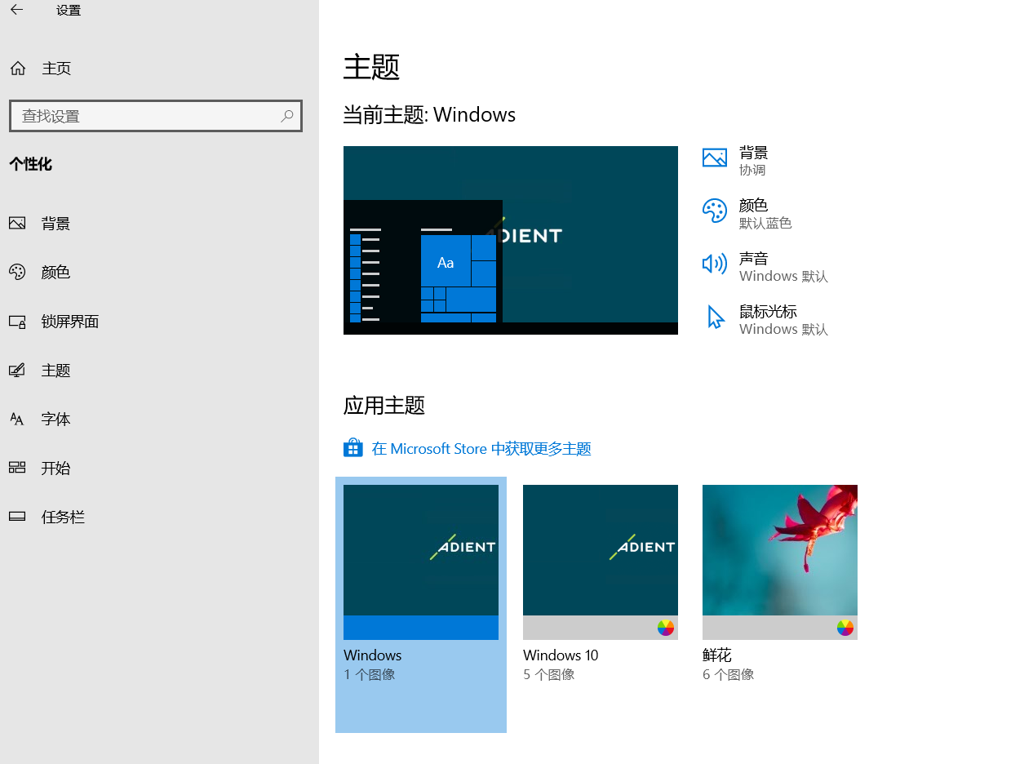
Task: Click the color wheel on 鲜花 theme
Action: [x=845, y=628]
